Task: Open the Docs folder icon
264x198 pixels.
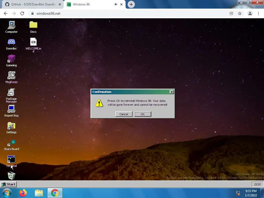Action: [33, 27]
